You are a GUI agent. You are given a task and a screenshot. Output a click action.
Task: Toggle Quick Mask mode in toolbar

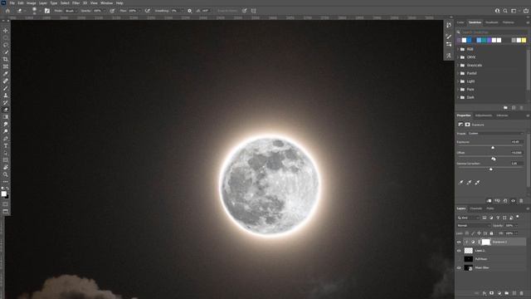[6, 204]
